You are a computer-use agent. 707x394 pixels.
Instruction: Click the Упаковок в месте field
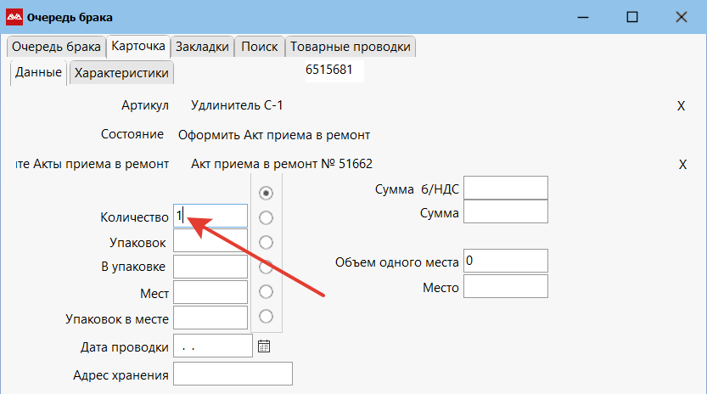(x=210, y=319)
